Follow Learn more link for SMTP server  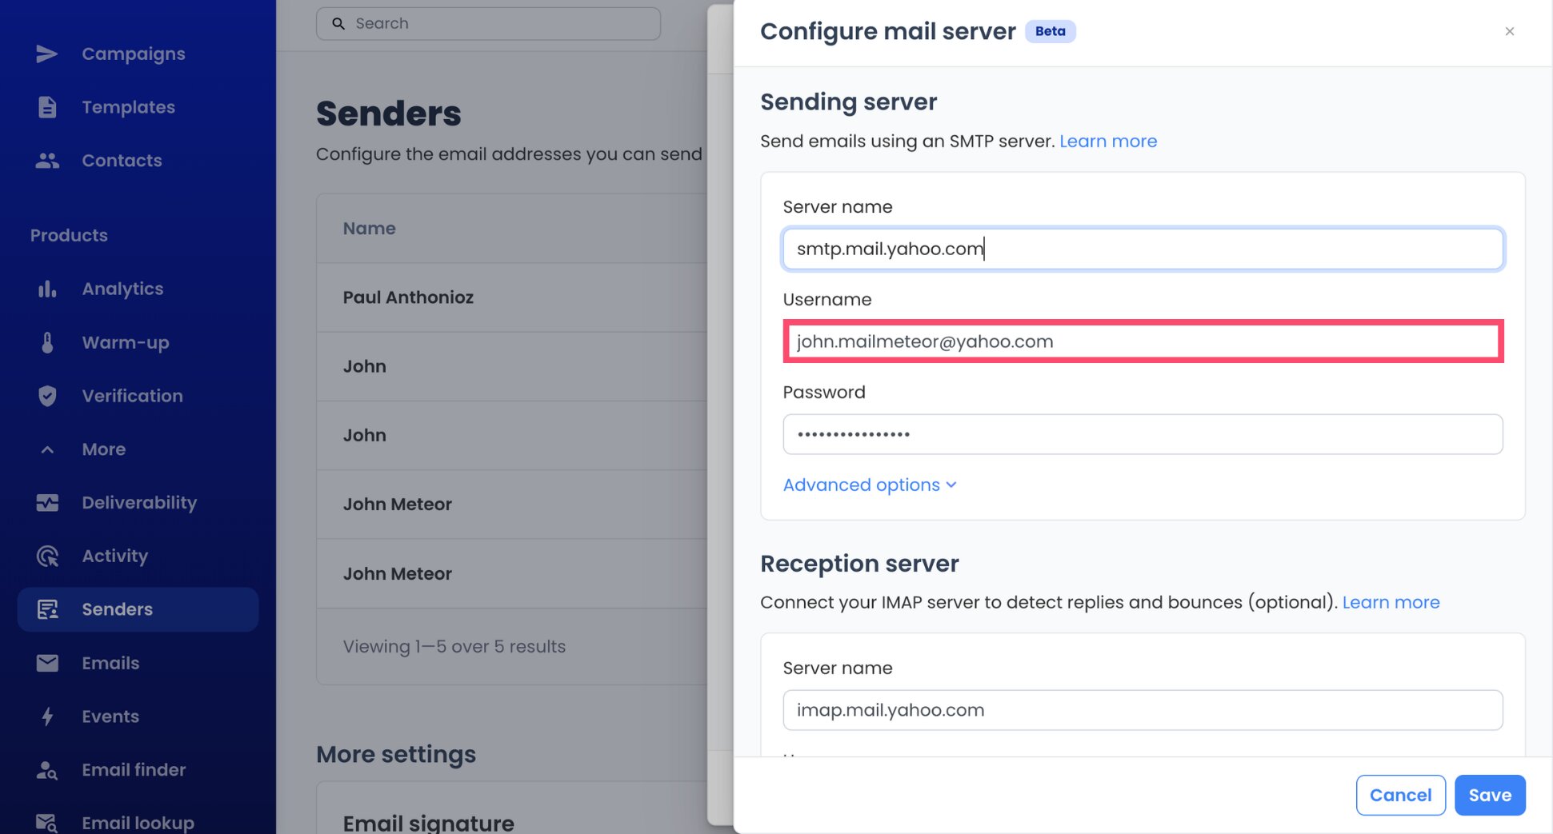click(1108, 142)
